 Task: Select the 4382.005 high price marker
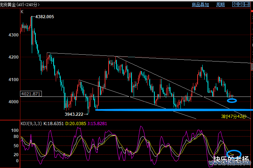(x=45, y=17)
